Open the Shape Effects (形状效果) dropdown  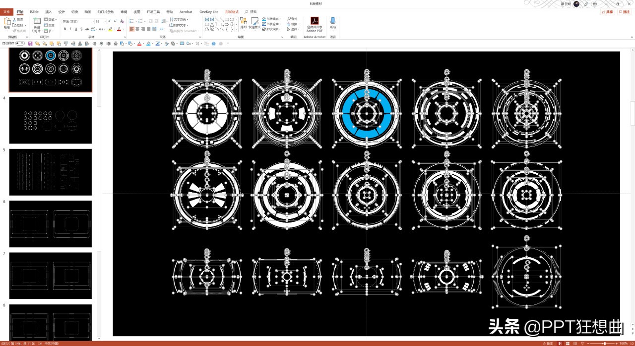271,29
